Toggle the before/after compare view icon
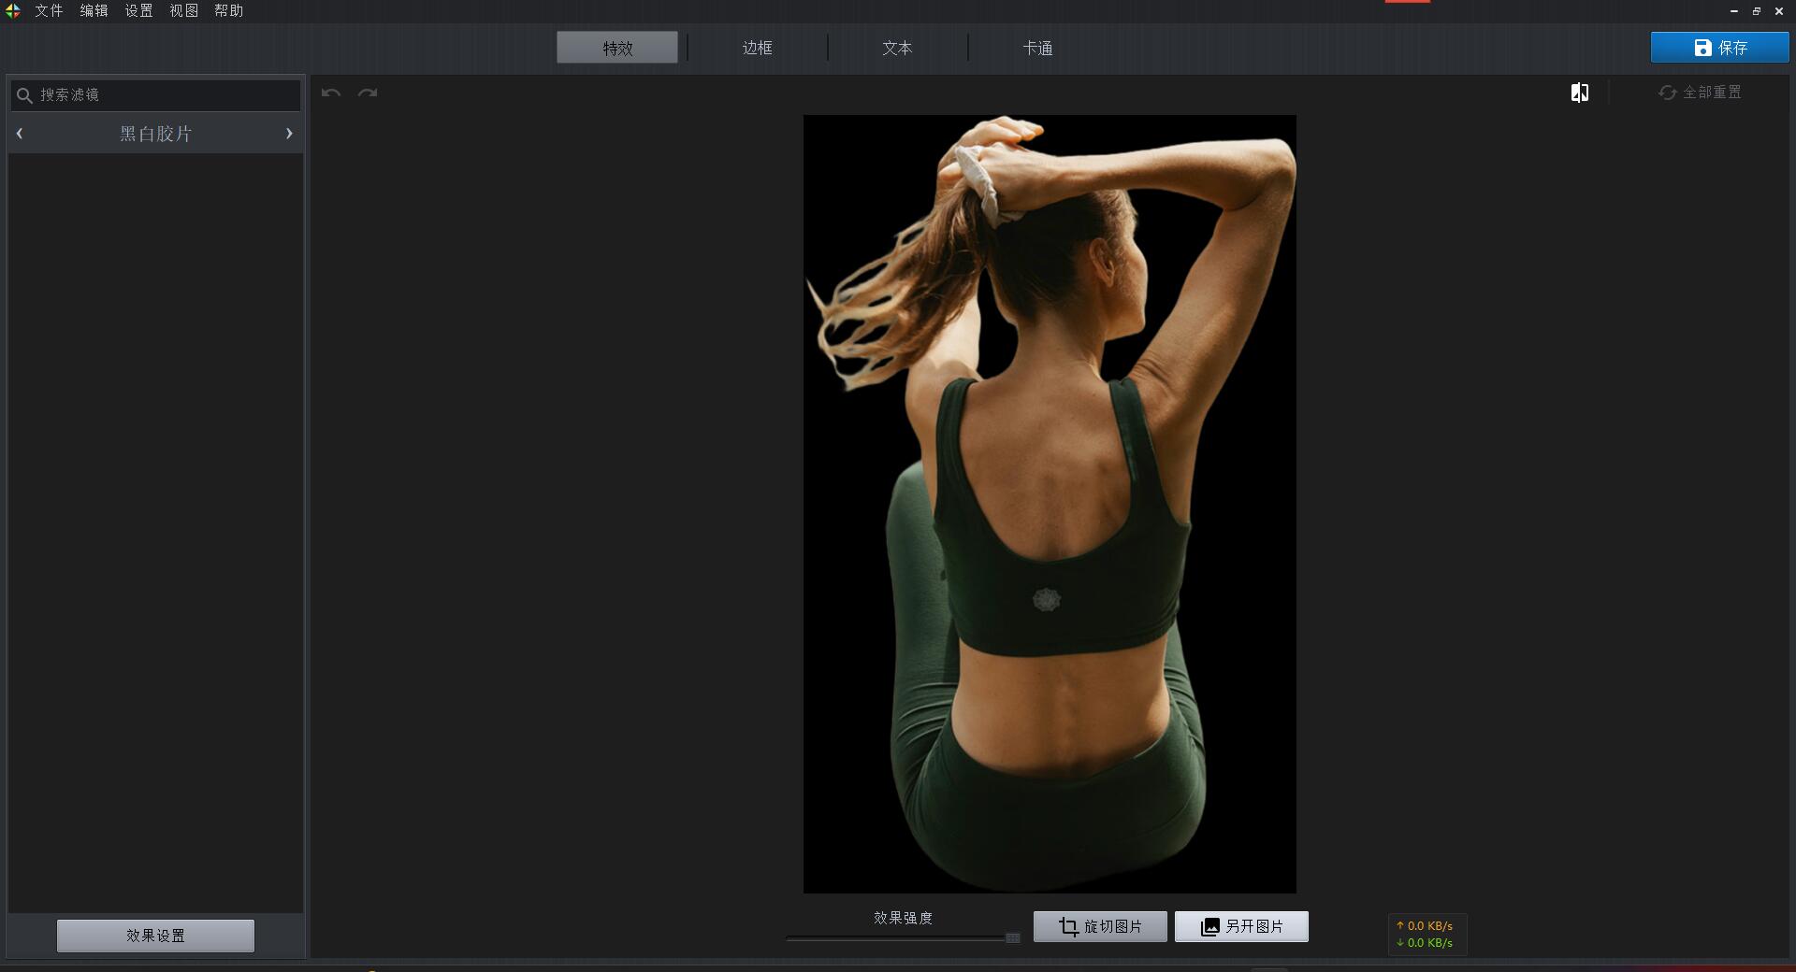This screenshot has height=972, width=1796. tap(1579, 93)
